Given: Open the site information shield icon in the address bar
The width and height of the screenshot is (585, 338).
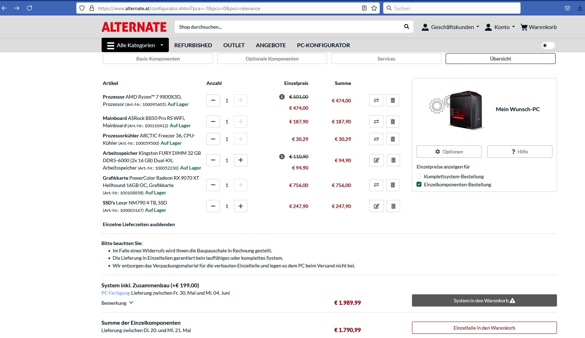Looking at the screenshot, I should pos(82,8).
